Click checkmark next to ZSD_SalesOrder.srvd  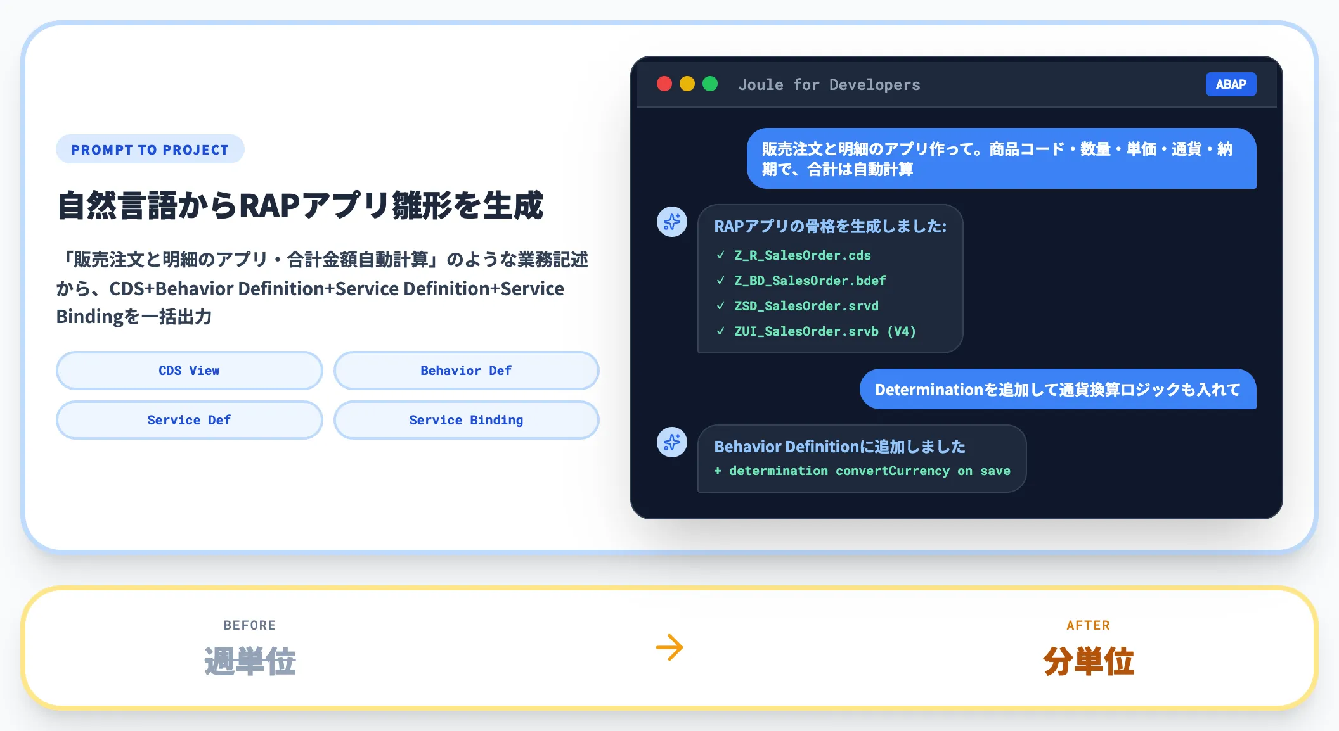coord(720,306)
